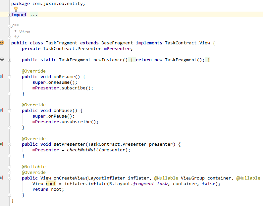Viewport: 263px width, 206px height.
Task: Click the setPresenter method name
Action: click(x=70, y=144)
